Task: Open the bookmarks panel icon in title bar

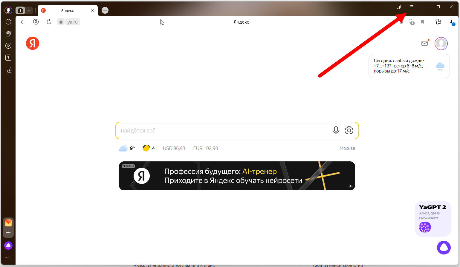Action: tap(398, 7)
